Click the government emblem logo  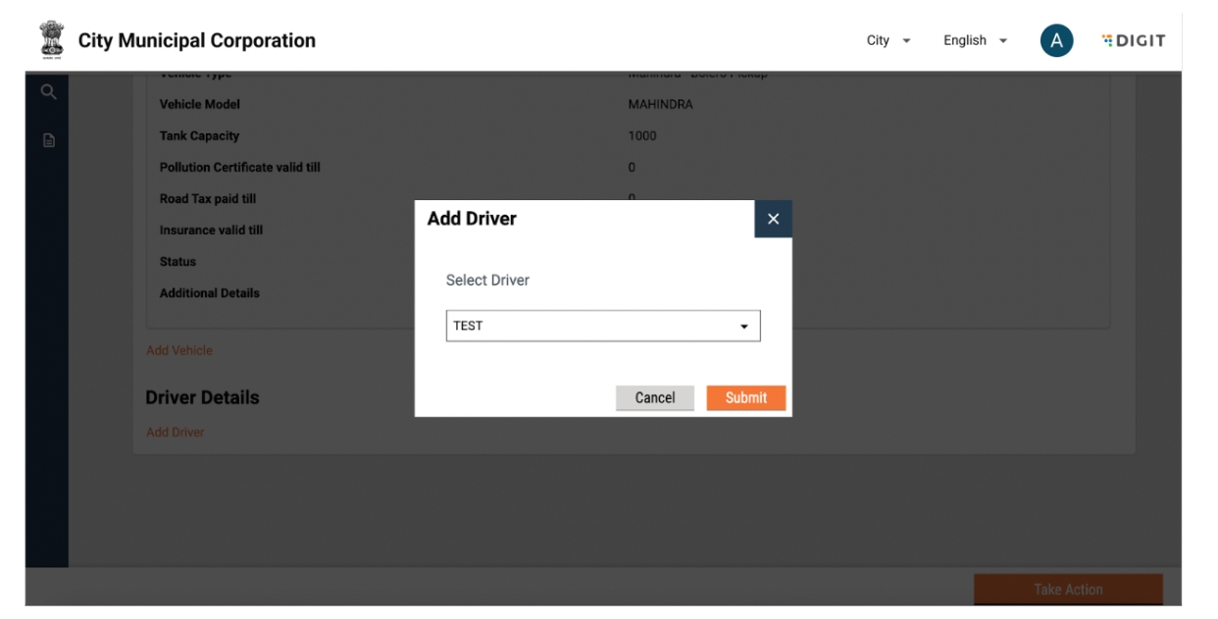[x=49, y=40]
